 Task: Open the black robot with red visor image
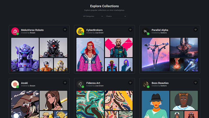click(54, 48)
